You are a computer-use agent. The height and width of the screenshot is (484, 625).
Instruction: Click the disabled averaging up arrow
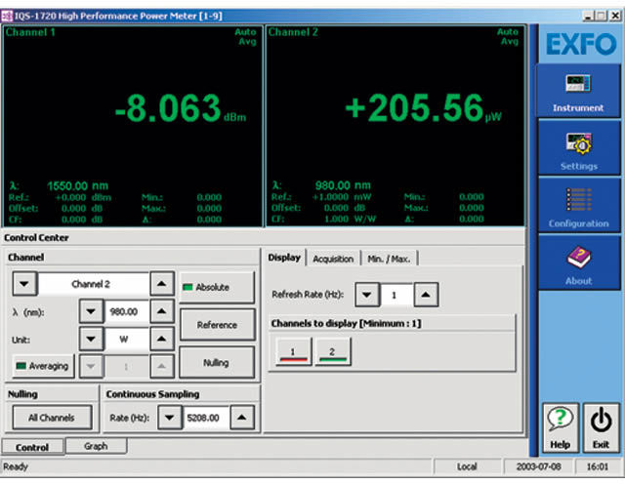click(161, 366)
